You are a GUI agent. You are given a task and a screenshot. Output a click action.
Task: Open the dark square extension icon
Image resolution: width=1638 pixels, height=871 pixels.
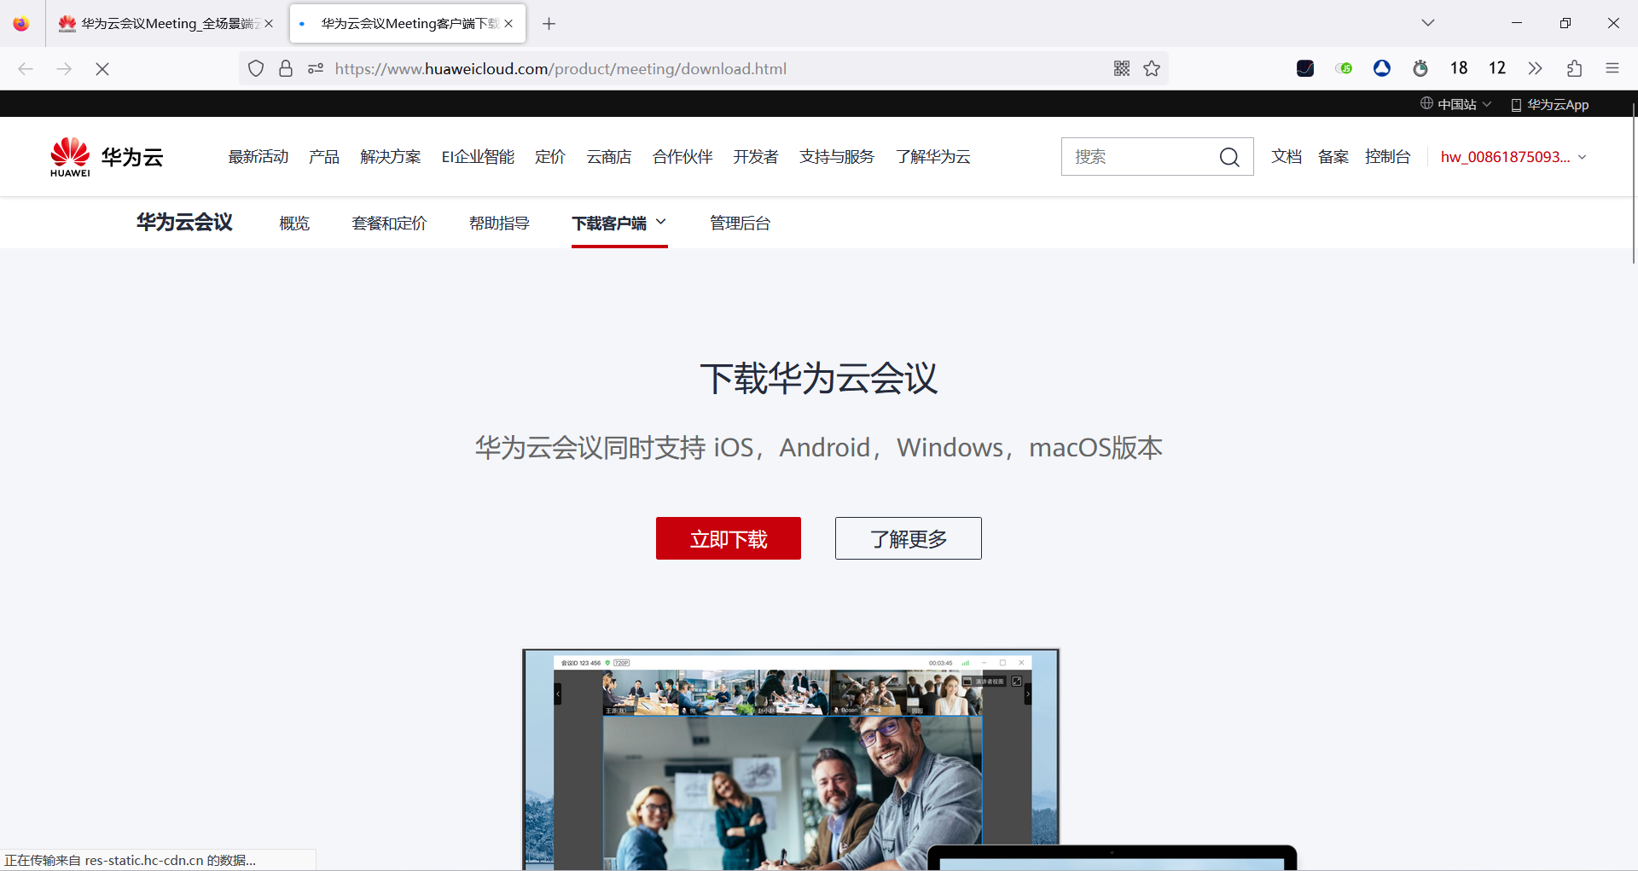click(1305, 69)
